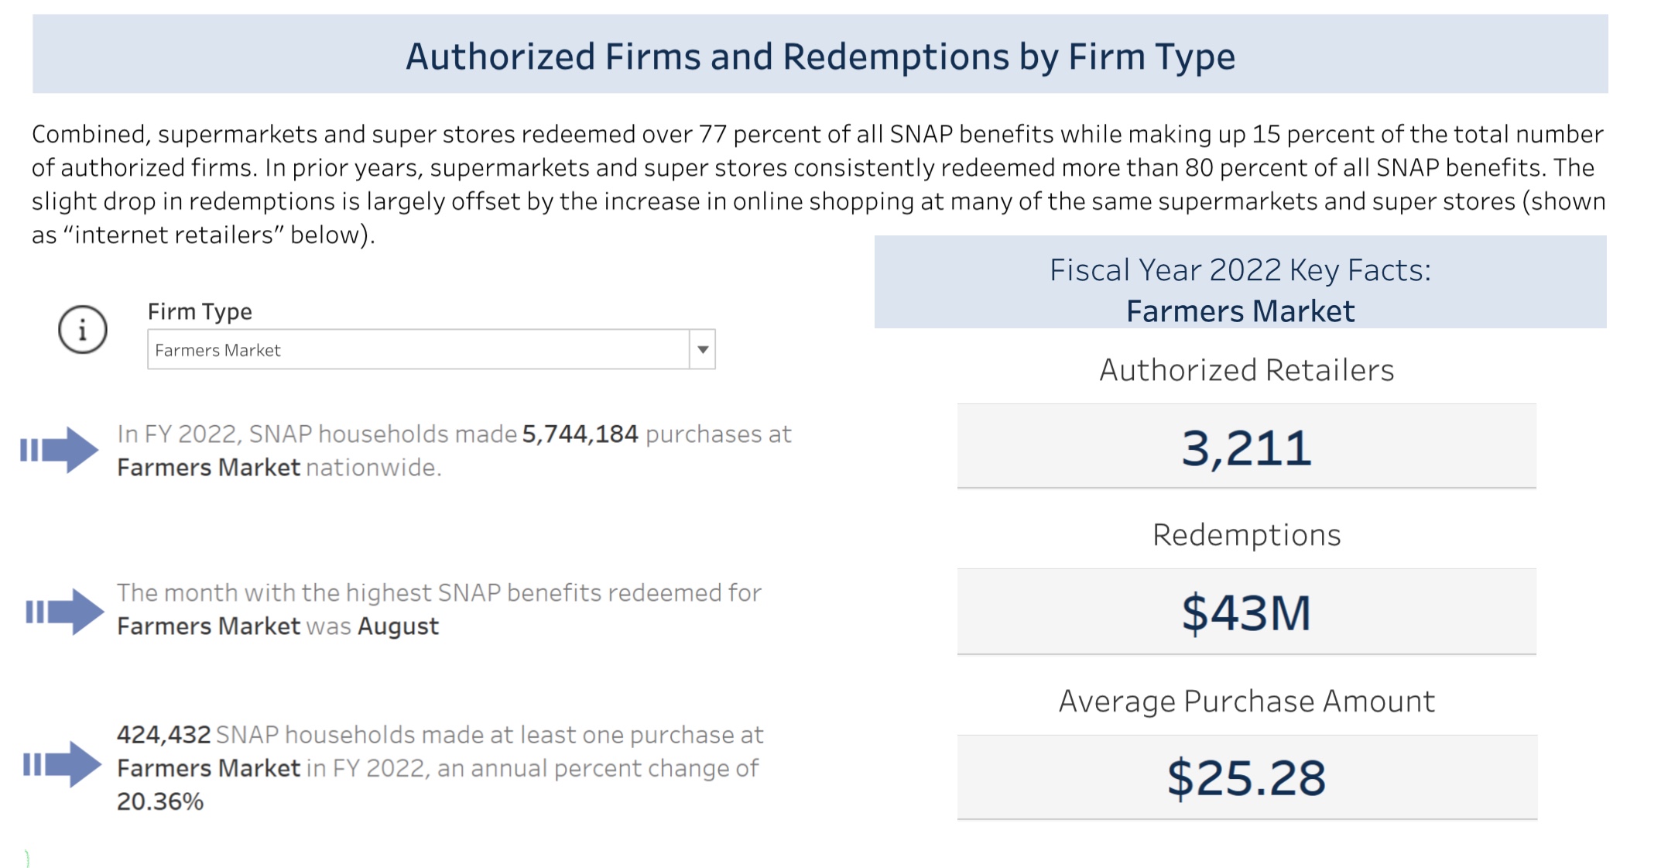Select the $43M Redemptions value card
The height and width of the screenshot is (868, 1661).
tap(1246, 612)
